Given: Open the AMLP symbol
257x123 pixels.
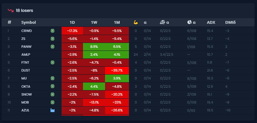Looking at the screenshot, I should pos(26,54).
